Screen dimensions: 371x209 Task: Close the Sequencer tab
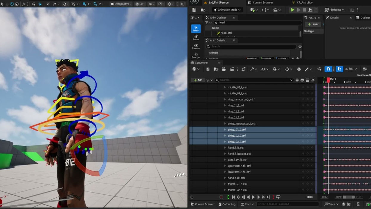(x=219, y=63)
